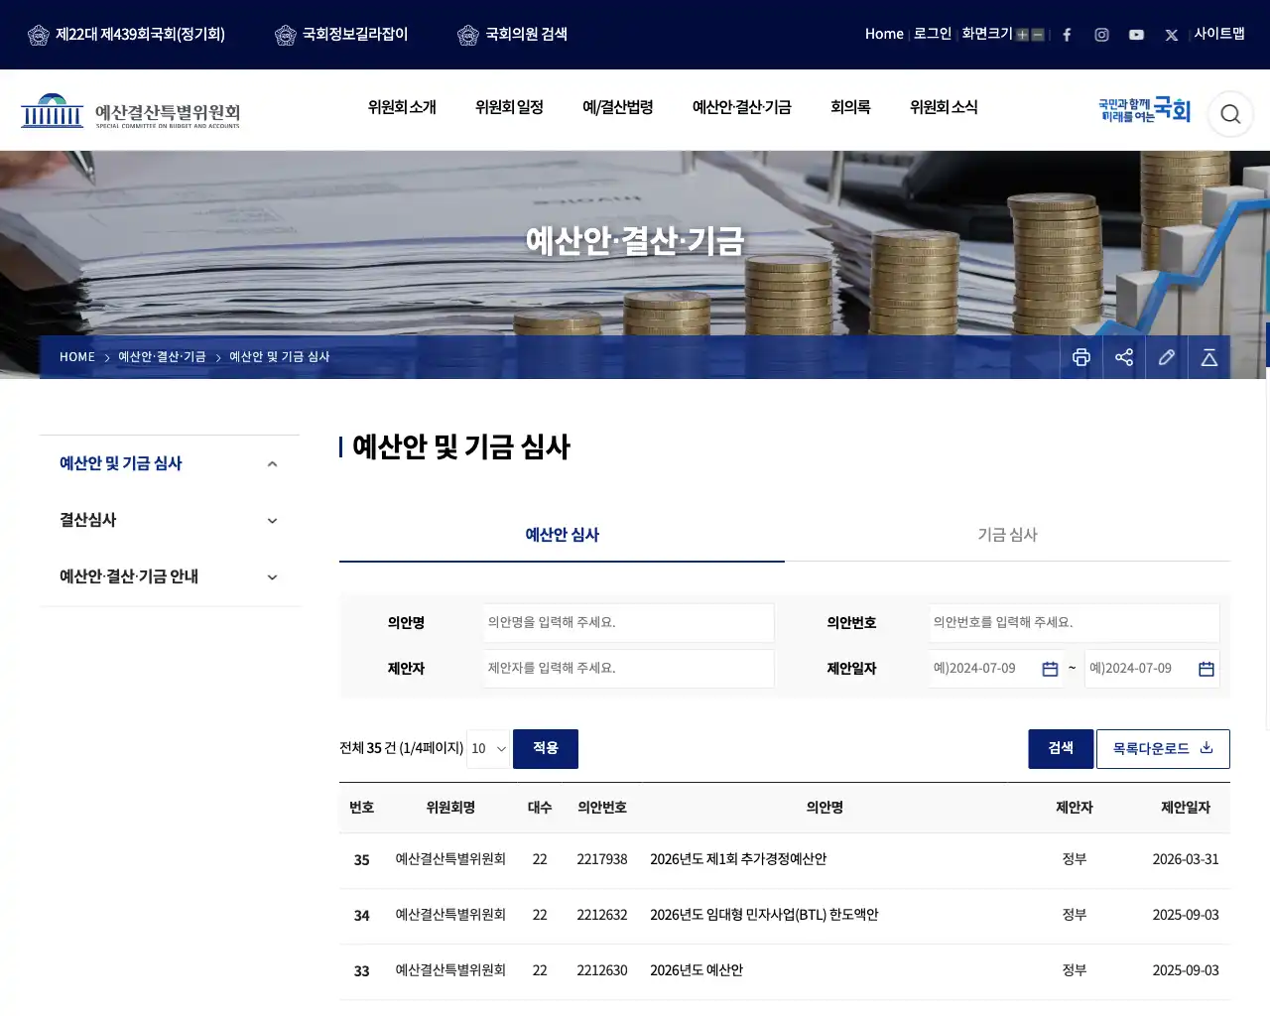Open the page-size dropdown showing 10
Screen dimensions: 1270x1016
click(x=488, y=749)
